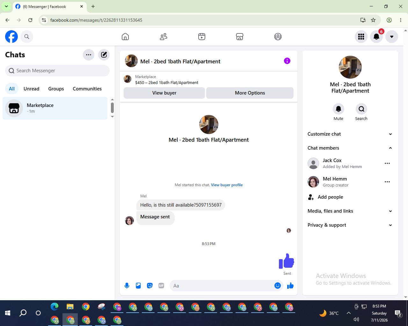408x326 pixels.
Task: Open the emoji picker smiley icon
Action: pyautogui.click(x=278, y=286)
